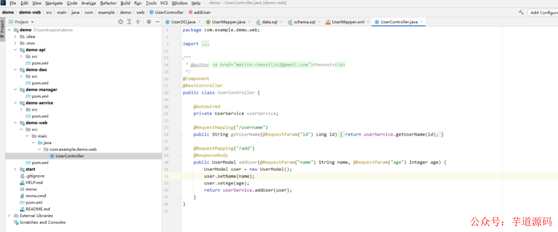
Task: Close the schema.sql tab
Action: (x=318, y=22)
